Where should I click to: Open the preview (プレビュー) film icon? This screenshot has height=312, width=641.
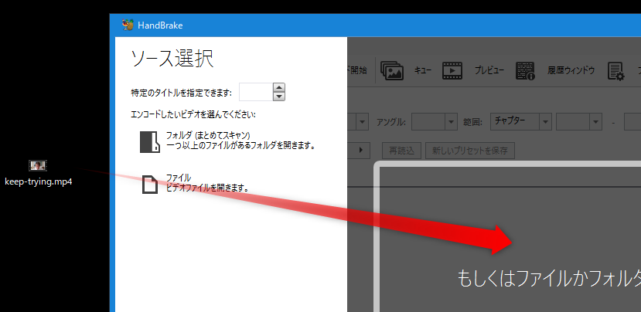coord(452,71)
